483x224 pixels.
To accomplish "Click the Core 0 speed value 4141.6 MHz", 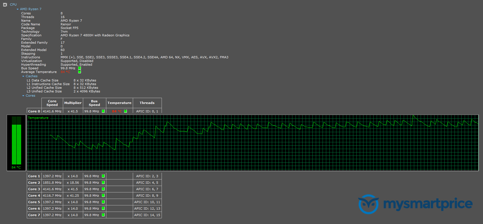I will [52, 111].
